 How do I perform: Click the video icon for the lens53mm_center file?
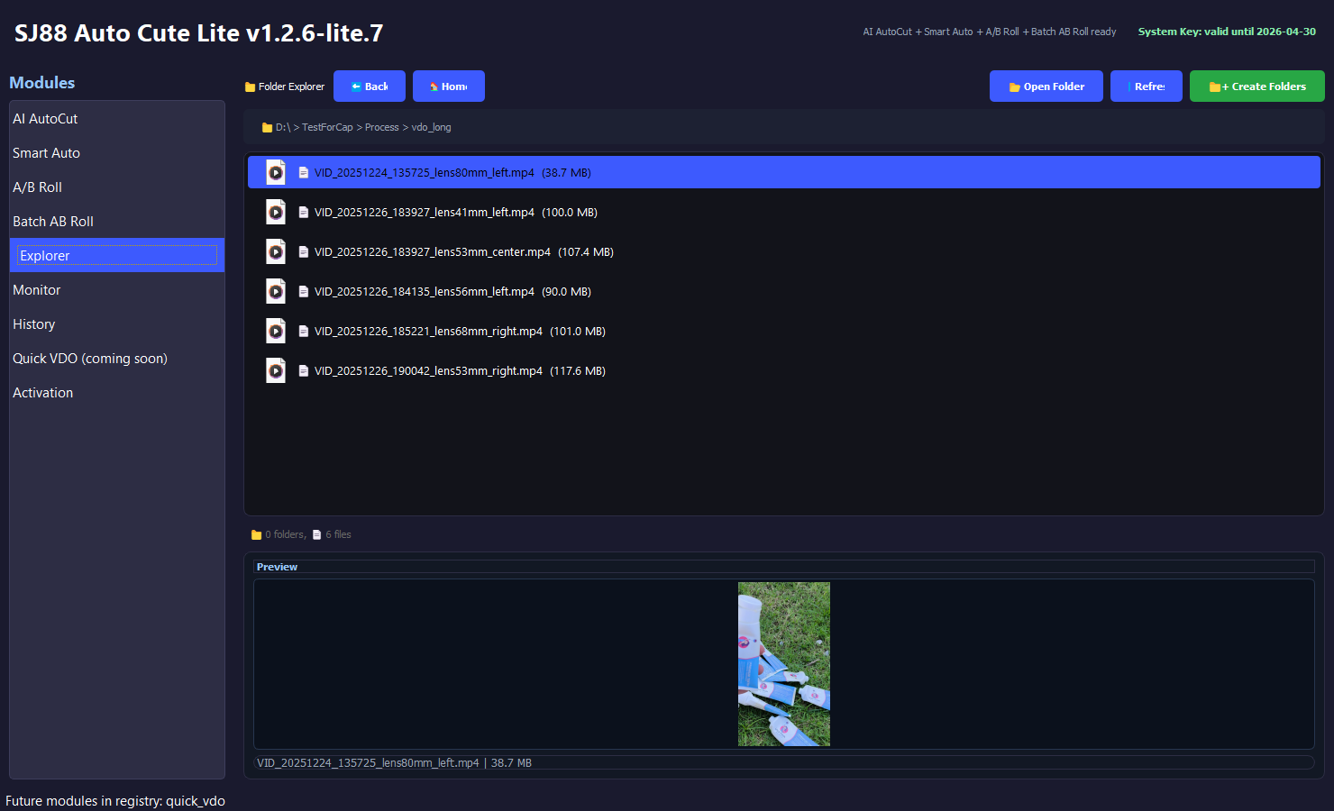[276, 251]
